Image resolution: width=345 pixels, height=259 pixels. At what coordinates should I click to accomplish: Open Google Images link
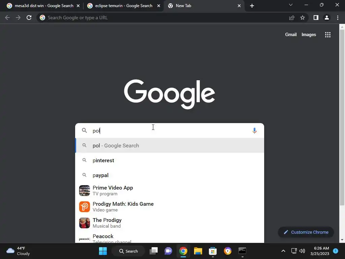tap(309, 35)
